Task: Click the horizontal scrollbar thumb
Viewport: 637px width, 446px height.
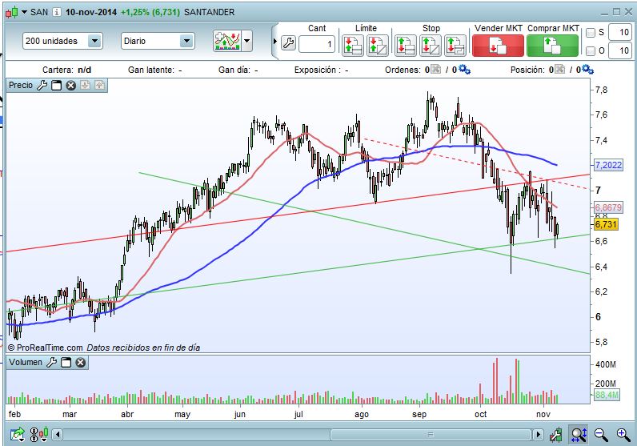Action: 431,435
